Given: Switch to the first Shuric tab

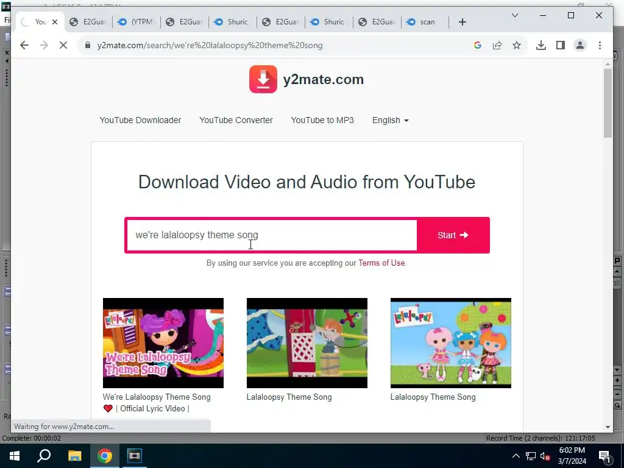Looking at the screenshot, I should pos(233,22).
